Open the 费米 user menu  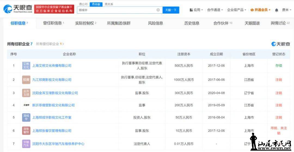pyautogui.click(x=286, y=10)
